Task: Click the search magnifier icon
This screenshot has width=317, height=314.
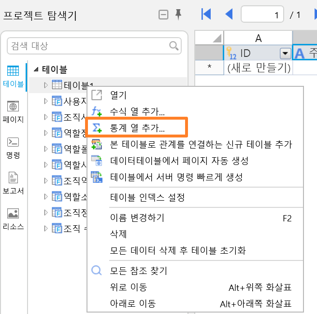Action: (x=174, y=46)
